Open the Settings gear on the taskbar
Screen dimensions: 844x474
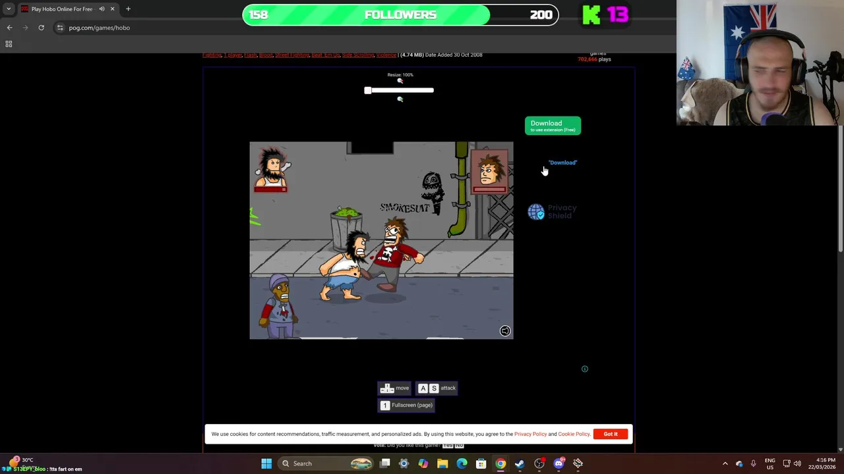404,463
